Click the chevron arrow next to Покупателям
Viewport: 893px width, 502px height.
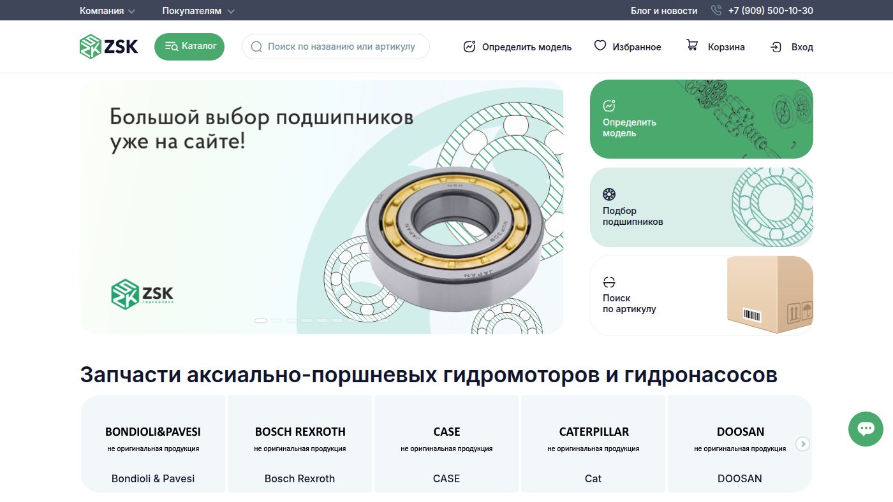click(x=231, y=11)
